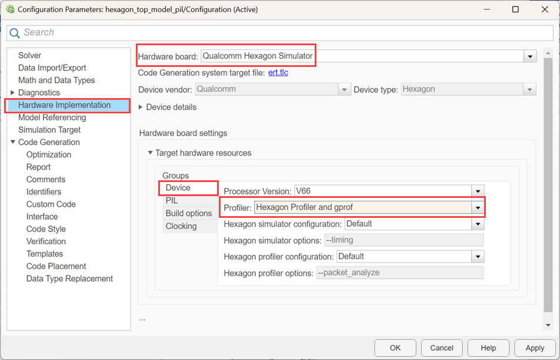560x360 pixels.
Task: Select the Build options group
Action: pos(188,213)
